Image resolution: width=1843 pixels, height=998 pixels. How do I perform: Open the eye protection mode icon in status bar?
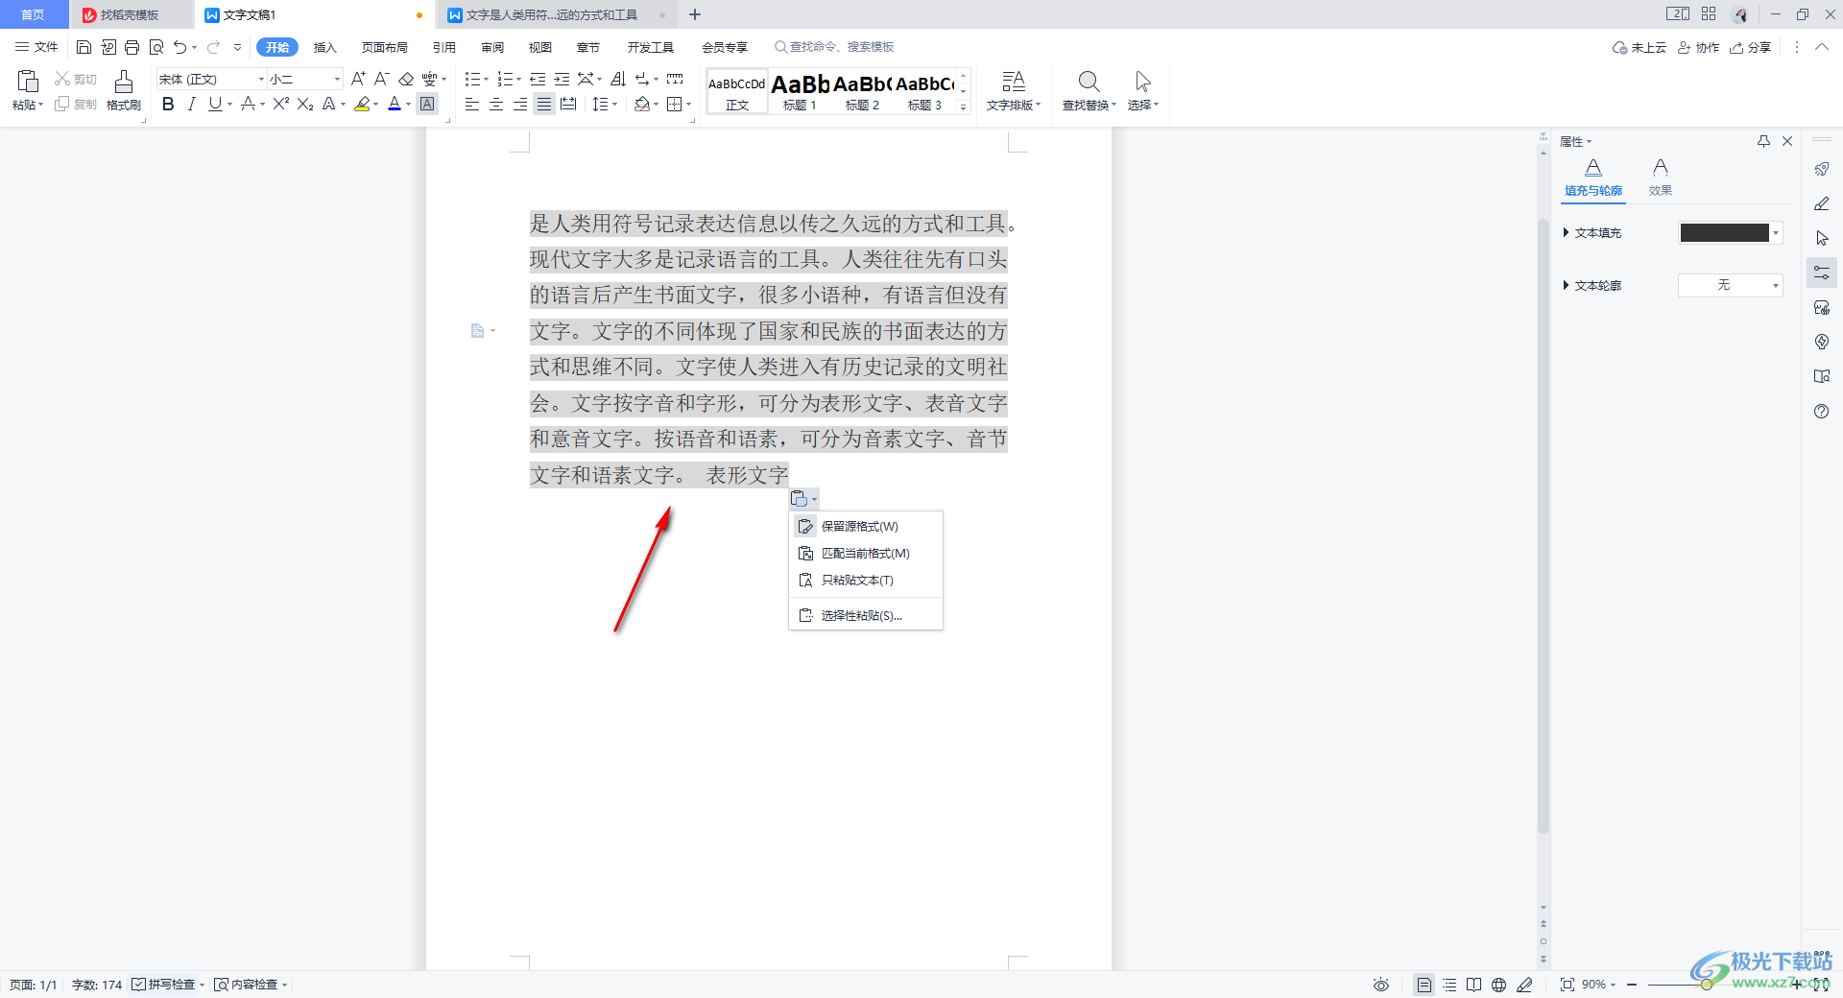coord(1381,985)
